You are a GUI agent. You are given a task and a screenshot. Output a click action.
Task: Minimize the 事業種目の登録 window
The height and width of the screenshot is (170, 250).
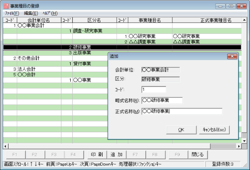click(220, 6)
